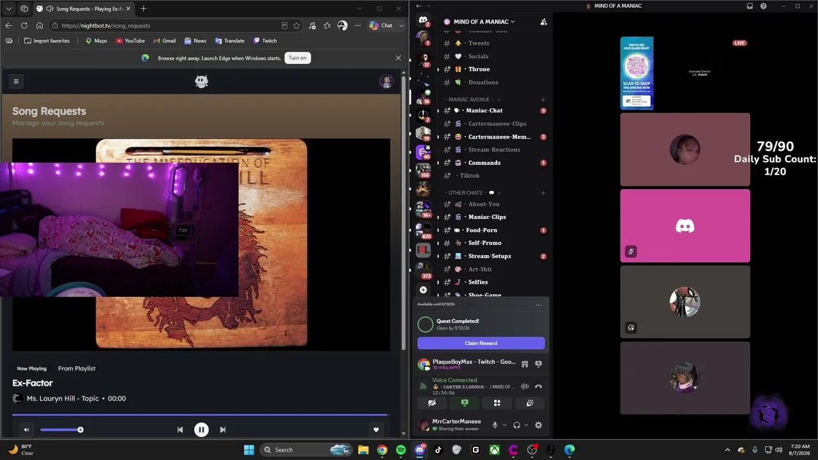Viewport: 818px width, 460px height.
Task: Open the Edge favorites list
Action: [x=327, y=26]
